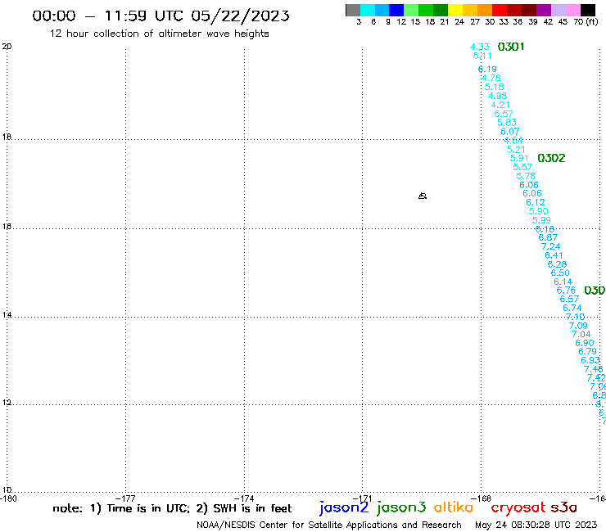Image resolution: width=606 pixels, height=532 pixels.
Task: Choose the purple swatch in the color scale
Action: point(544,10)
